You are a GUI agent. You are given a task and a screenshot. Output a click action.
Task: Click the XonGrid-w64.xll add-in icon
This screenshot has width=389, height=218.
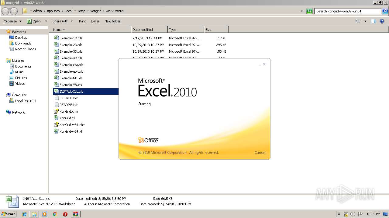click(56, 131)
